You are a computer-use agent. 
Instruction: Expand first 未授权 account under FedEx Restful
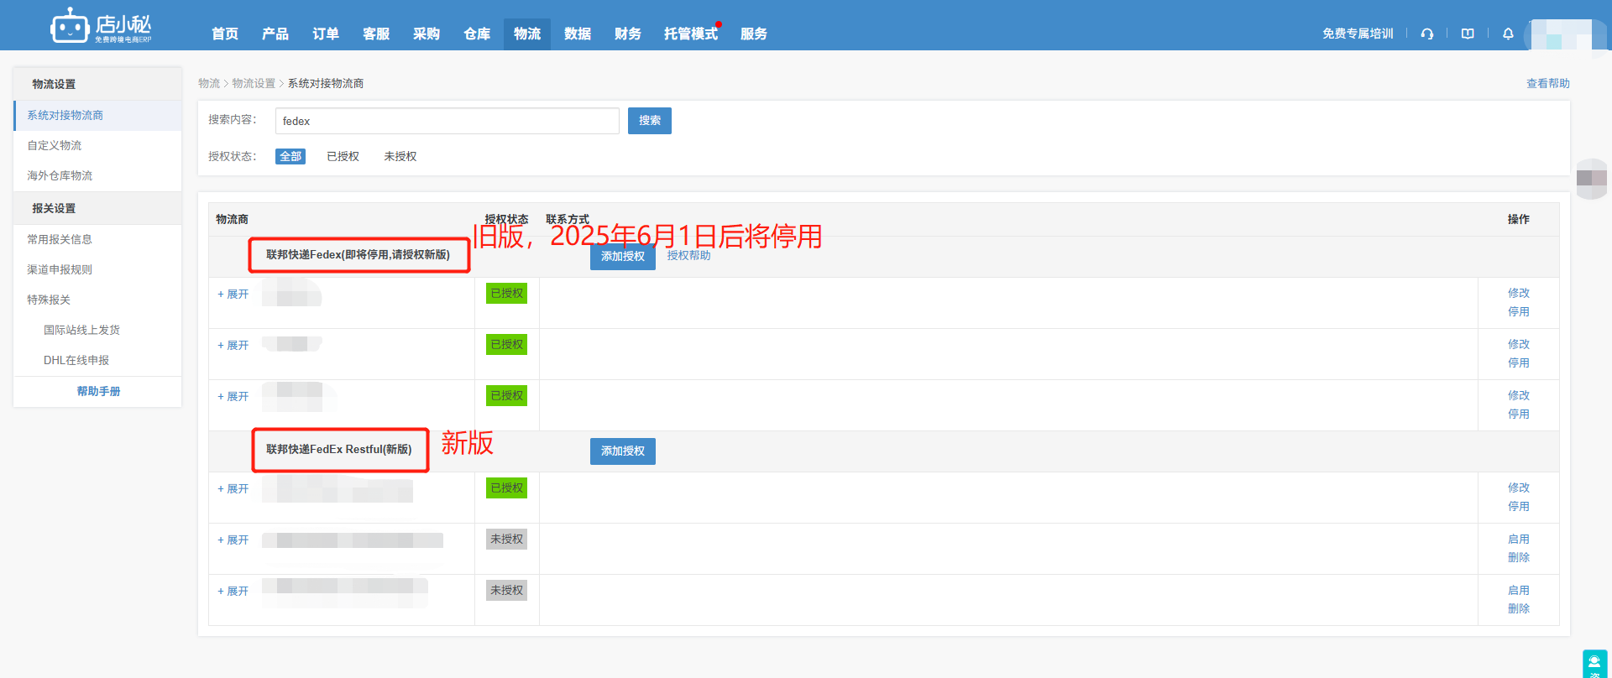tap(233, 540)
